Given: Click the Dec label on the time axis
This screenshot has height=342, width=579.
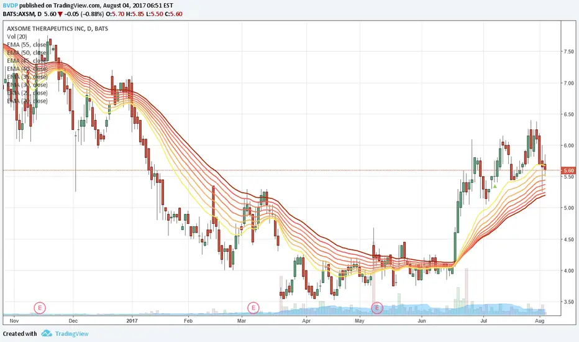Looking at the screenshot, I should 73,321.
